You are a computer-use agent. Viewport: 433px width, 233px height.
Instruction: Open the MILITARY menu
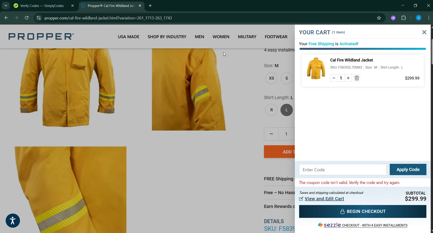tap(247, 37)
